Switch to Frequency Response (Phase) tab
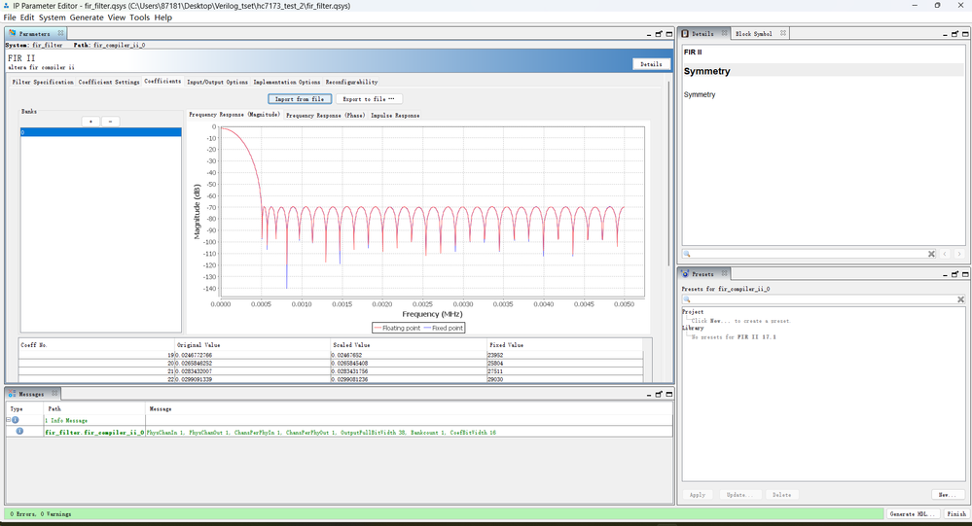The height and width of the screenshot is (526, 972). 326,115
